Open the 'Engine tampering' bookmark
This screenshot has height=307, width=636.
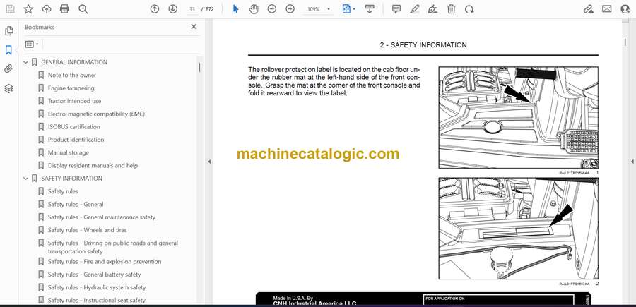(71, 88)
